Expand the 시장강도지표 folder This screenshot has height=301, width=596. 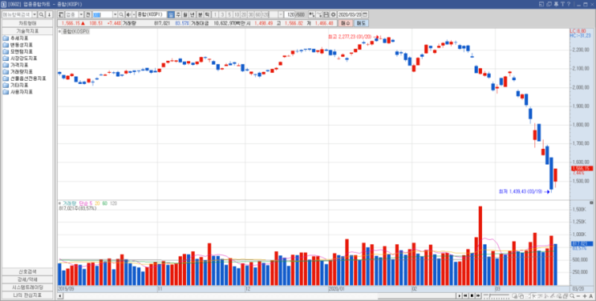tap(20, 58)
